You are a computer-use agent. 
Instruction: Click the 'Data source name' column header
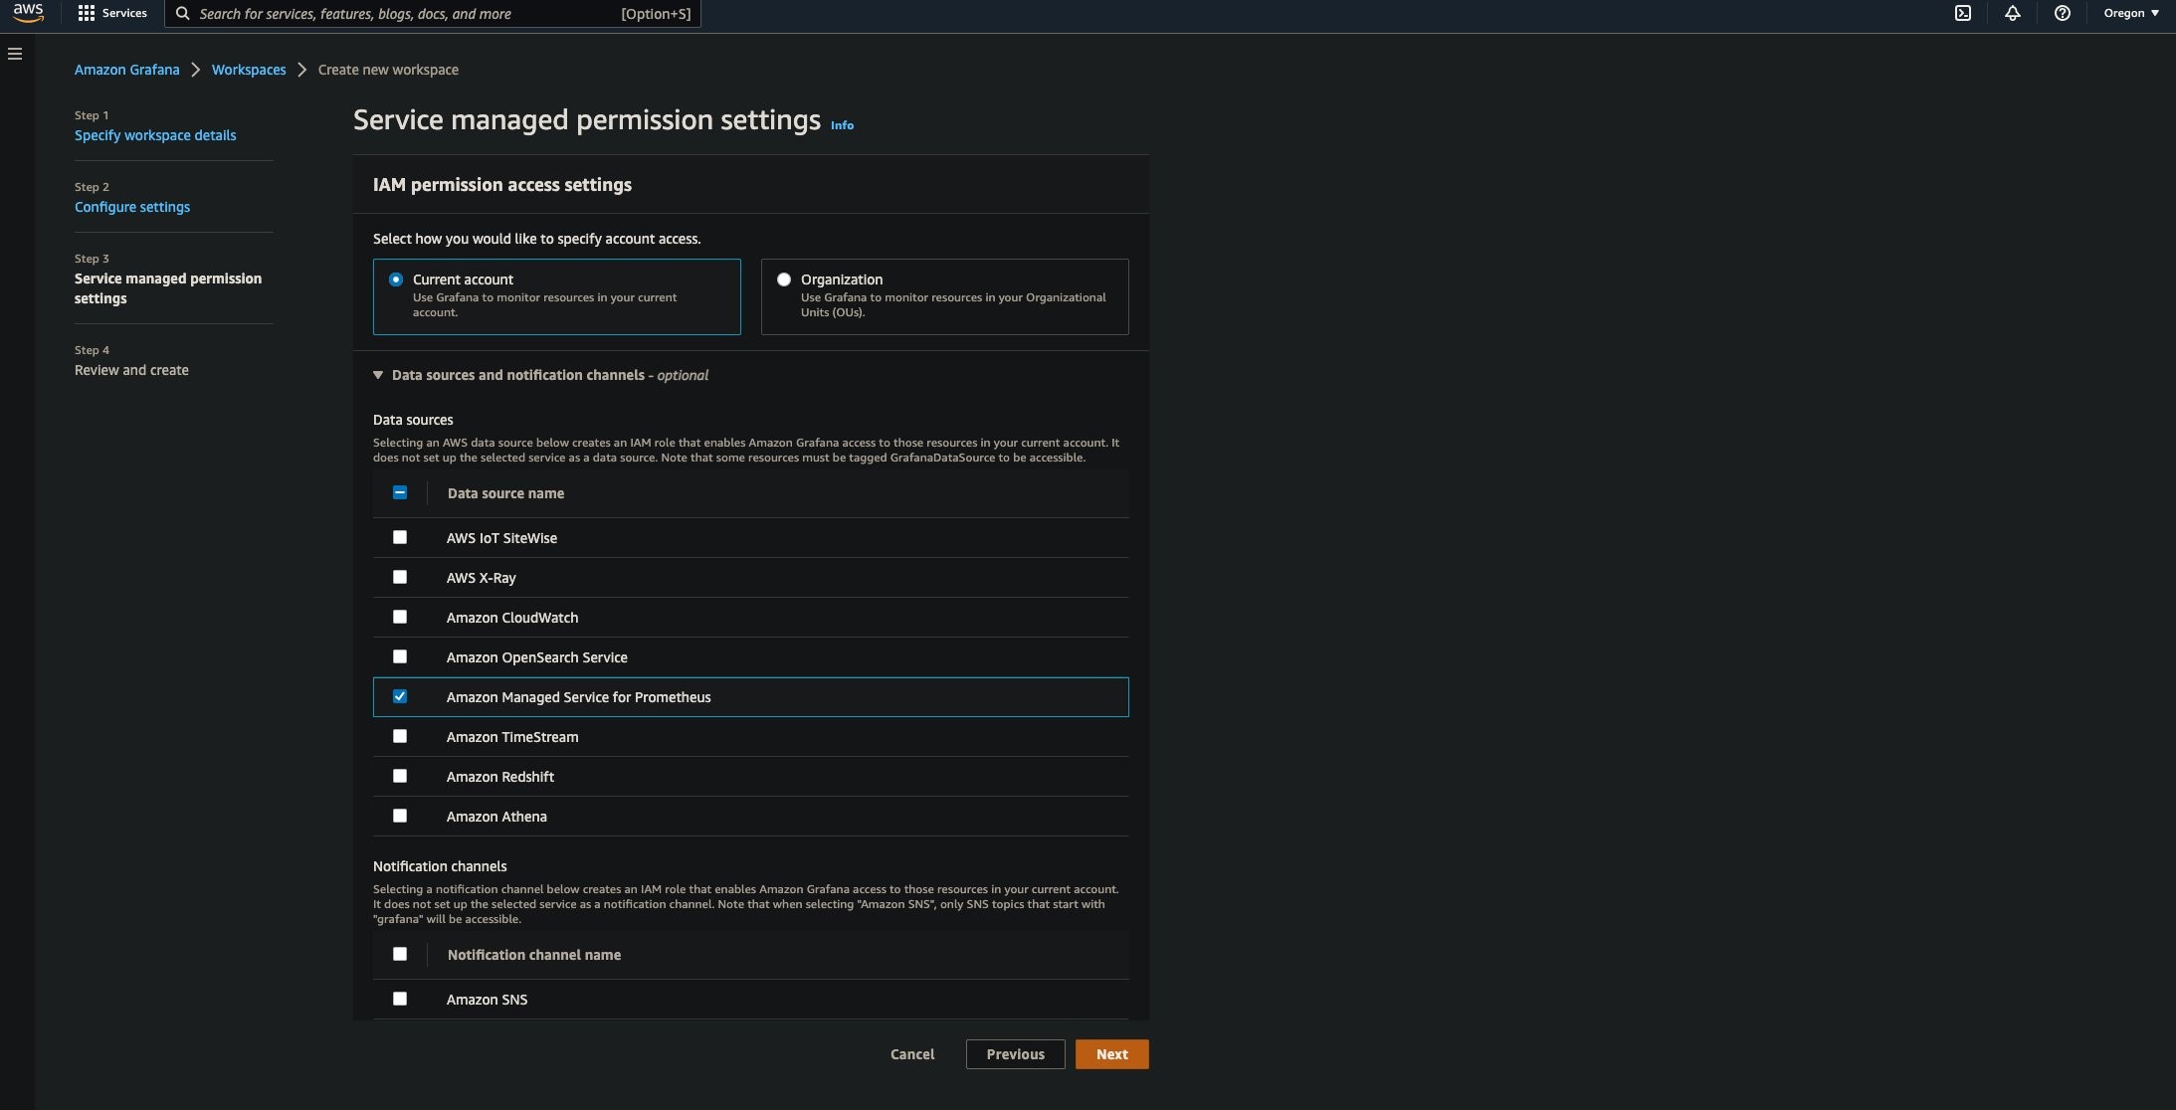505,493
